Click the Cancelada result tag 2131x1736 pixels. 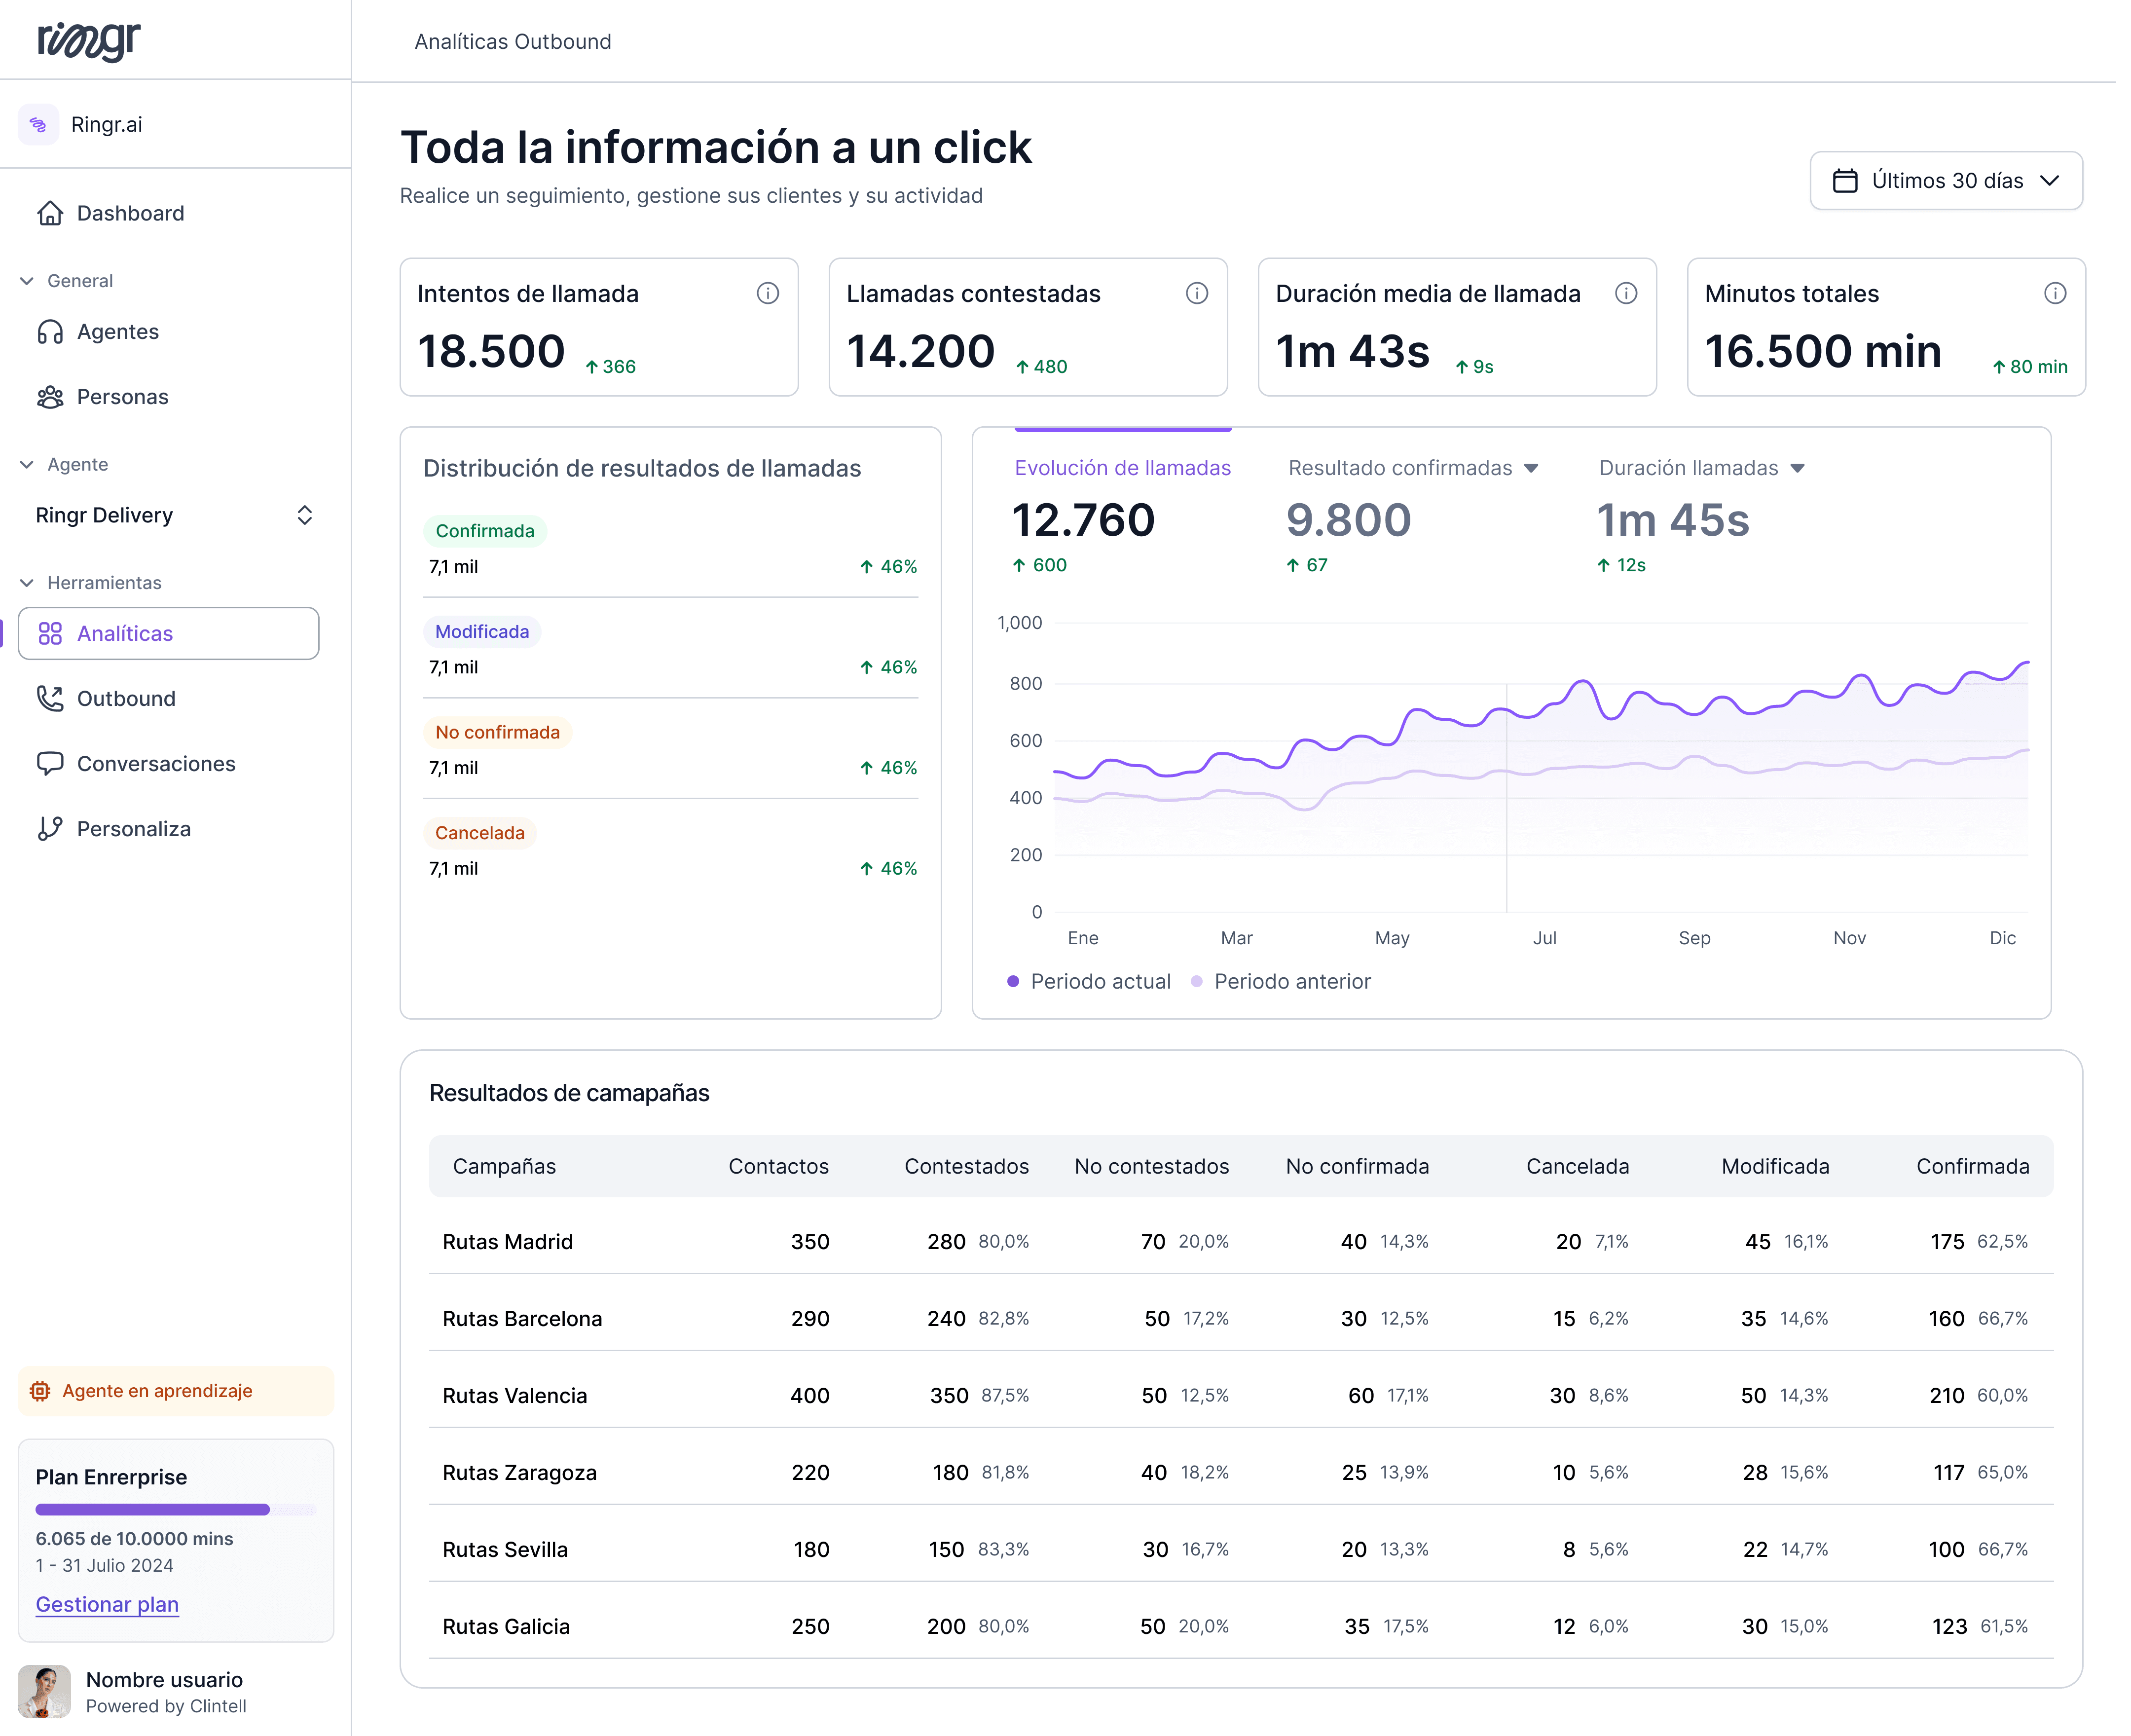(479, 833)
